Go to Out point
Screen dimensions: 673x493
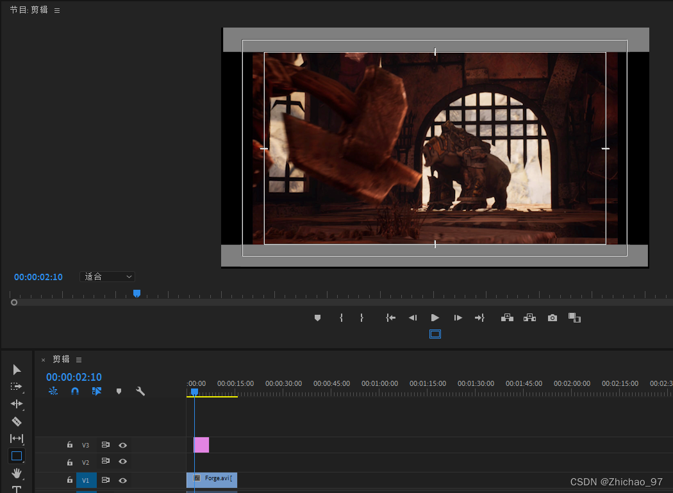point(479,318)
